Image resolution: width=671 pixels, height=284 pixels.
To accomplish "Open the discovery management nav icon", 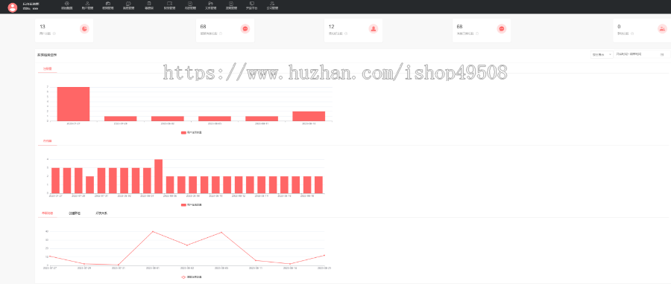I will click(x=231, y=5).
